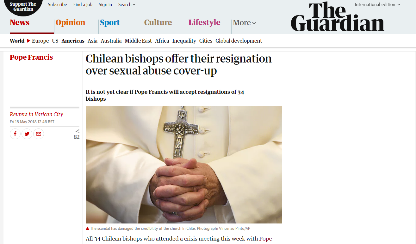Click The Guardian logo
This screenshot has width=416, height=244.
pyautogui.click(x=338, y=17)
